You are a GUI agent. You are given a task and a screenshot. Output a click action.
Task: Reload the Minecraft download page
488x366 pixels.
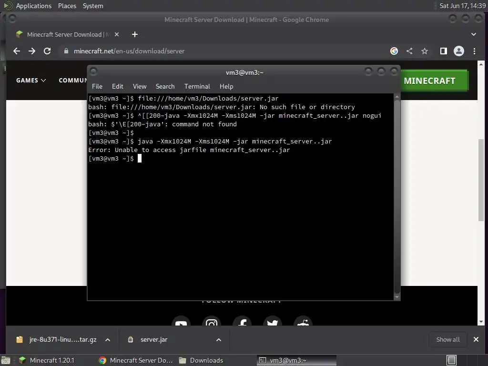(47, 51)
